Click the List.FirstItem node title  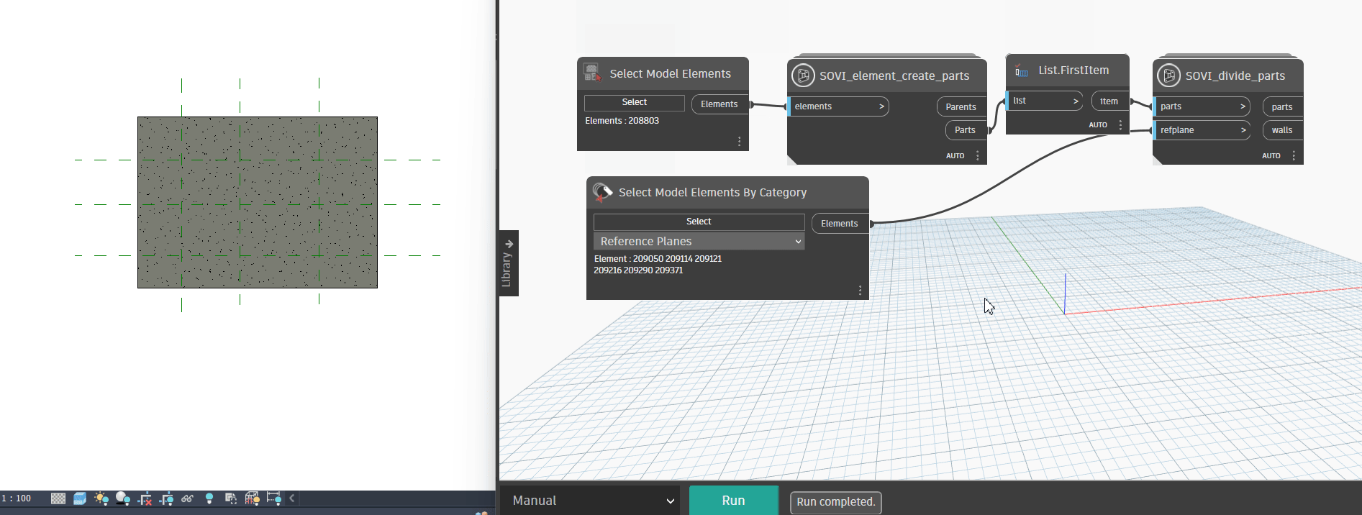1073,70
